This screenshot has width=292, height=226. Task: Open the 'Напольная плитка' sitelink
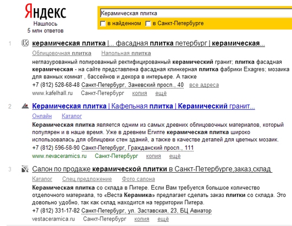[x=126, y=53]
